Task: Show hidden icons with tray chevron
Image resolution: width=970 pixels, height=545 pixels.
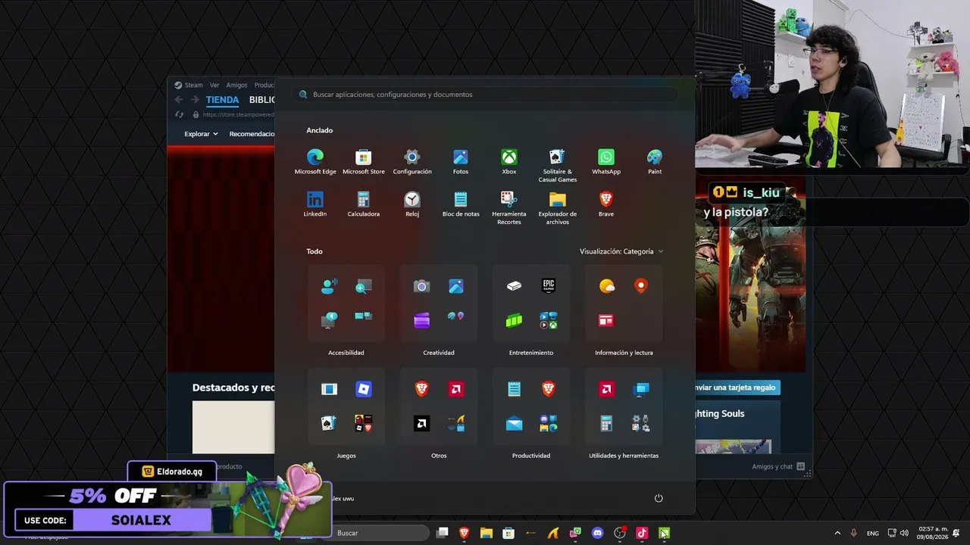Action: tap(837, 533)
